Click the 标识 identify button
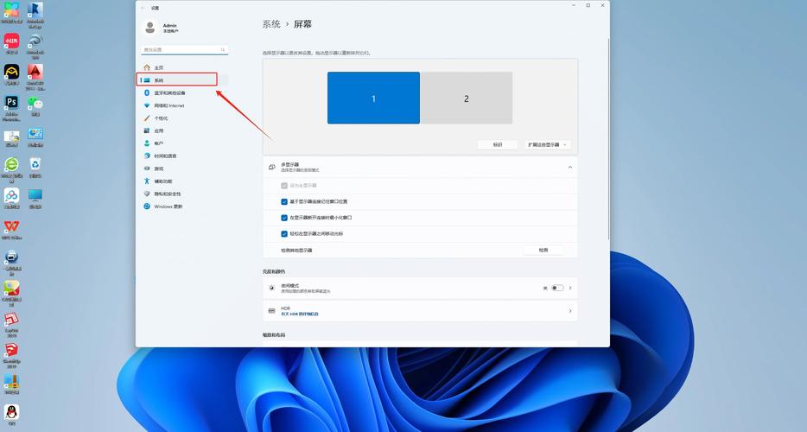 498,144
